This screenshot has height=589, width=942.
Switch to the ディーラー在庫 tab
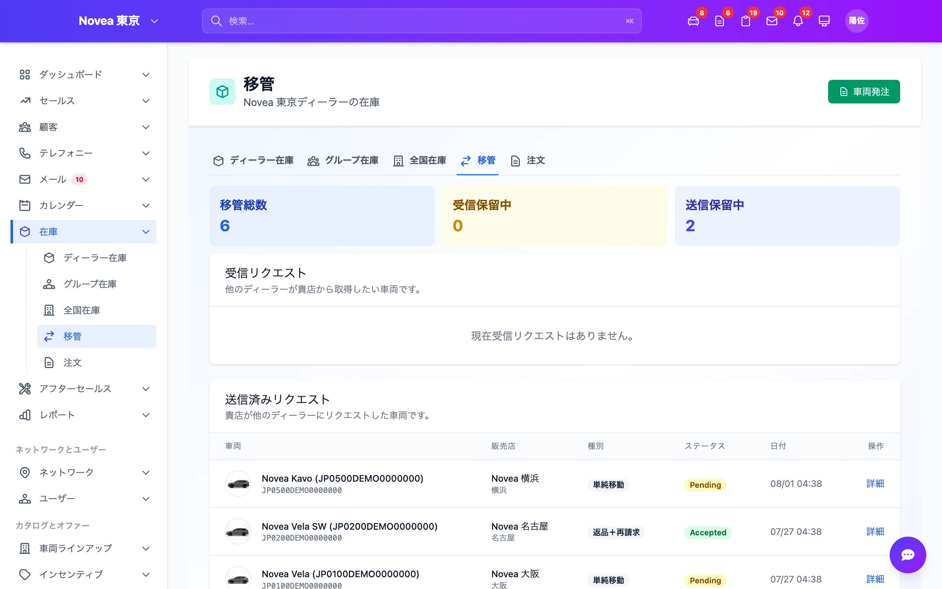(253, 161)
